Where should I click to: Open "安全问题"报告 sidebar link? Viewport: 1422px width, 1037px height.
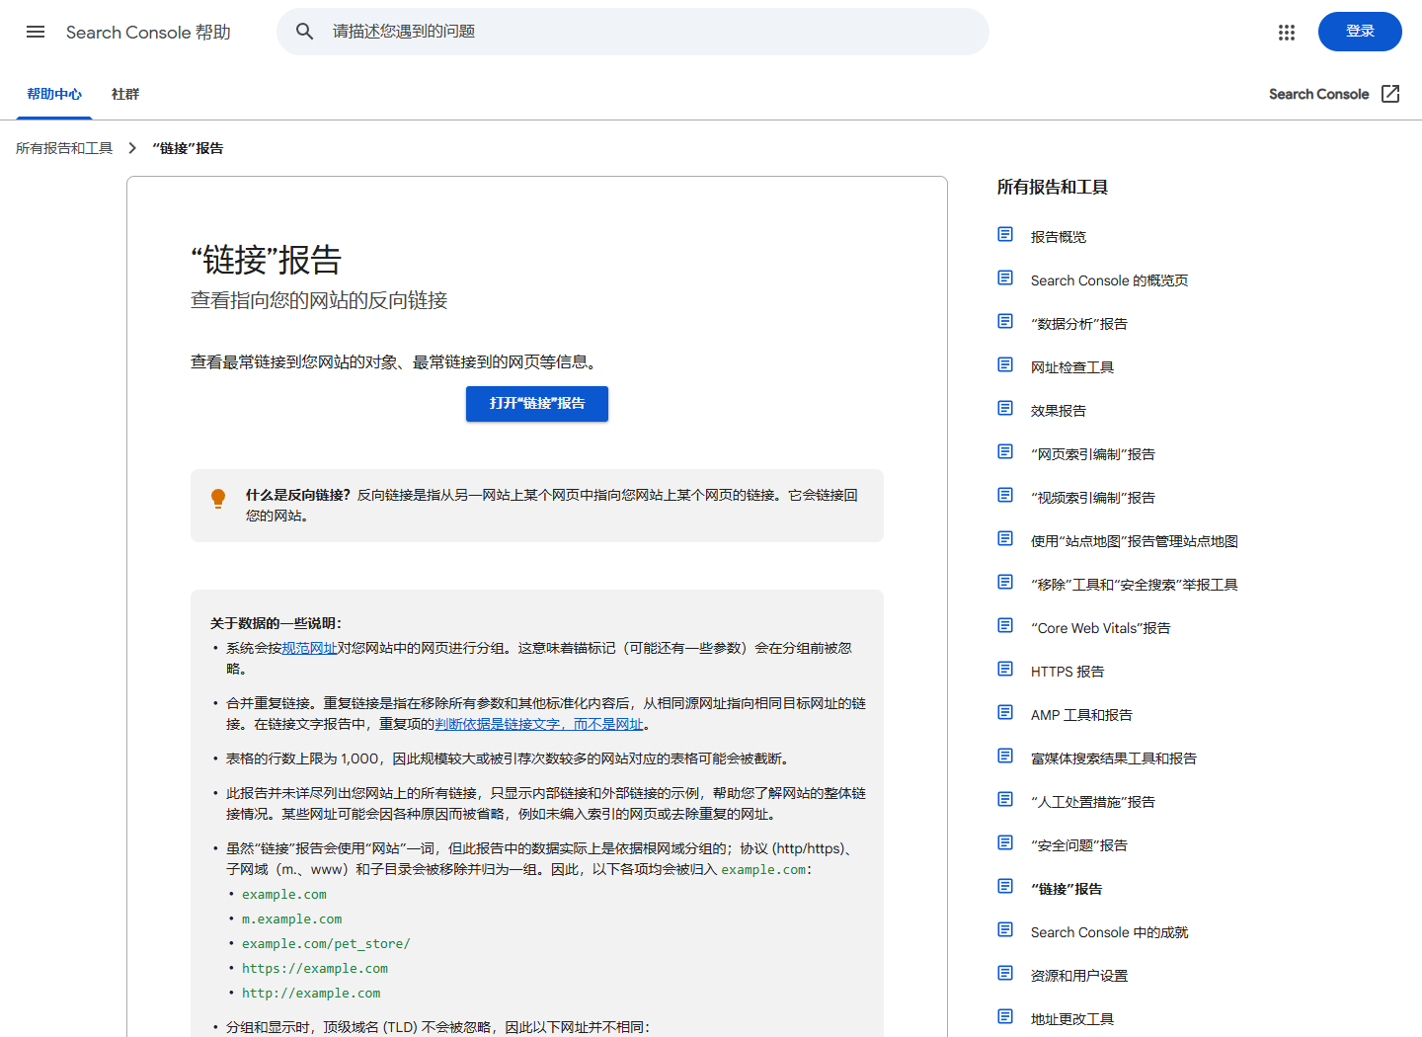[1079, 845]
